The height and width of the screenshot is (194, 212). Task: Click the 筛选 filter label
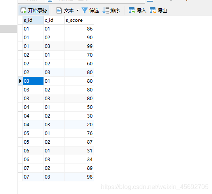pyautogui.click(x=94, y=11)
